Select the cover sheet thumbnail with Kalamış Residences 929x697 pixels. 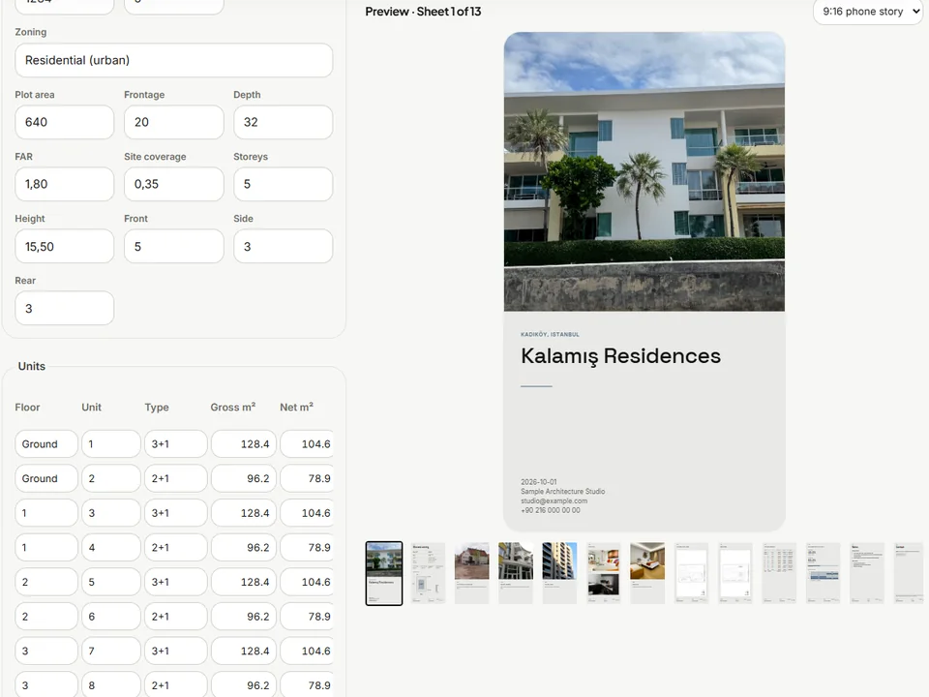pyautogui.click(x=384, y=573)
